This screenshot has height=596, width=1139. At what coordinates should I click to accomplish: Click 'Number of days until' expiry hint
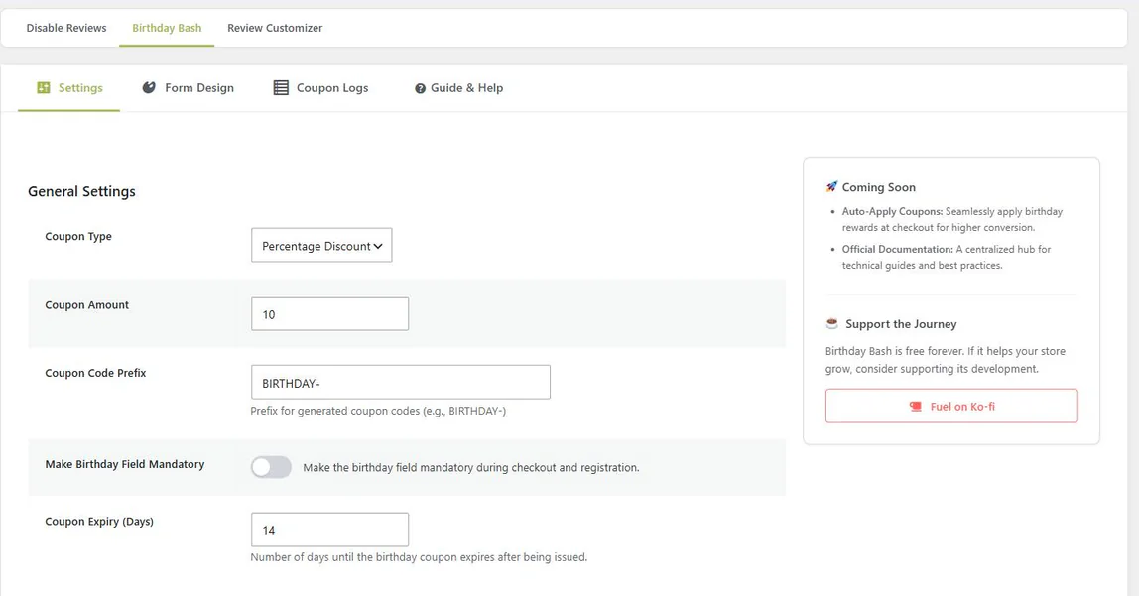(419, 557)
